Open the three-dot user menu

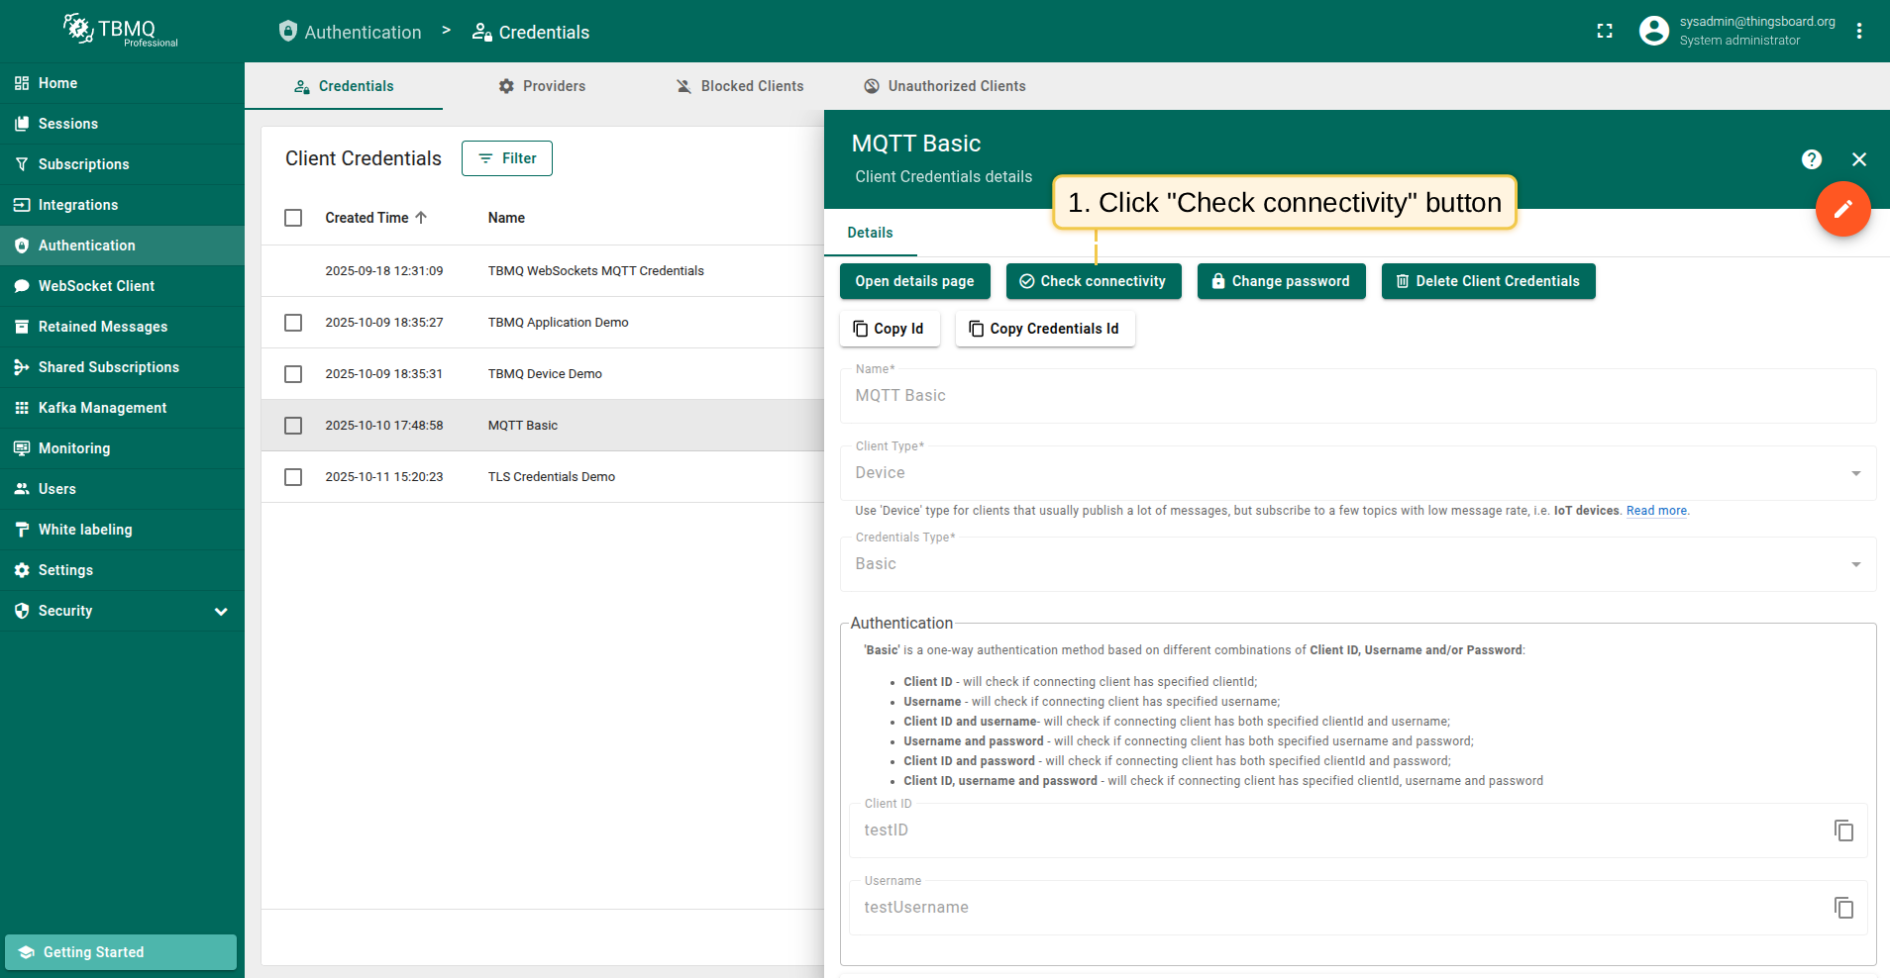click(1858, 32)
